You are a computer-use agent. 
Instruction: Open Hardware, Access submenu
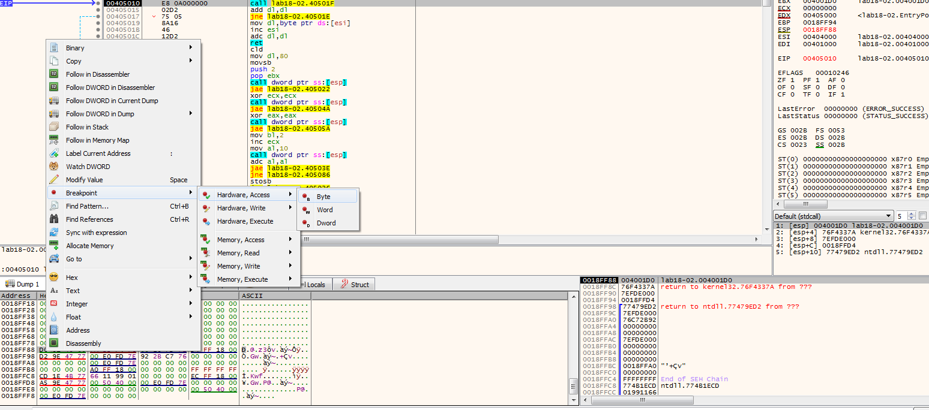(248, 195)
